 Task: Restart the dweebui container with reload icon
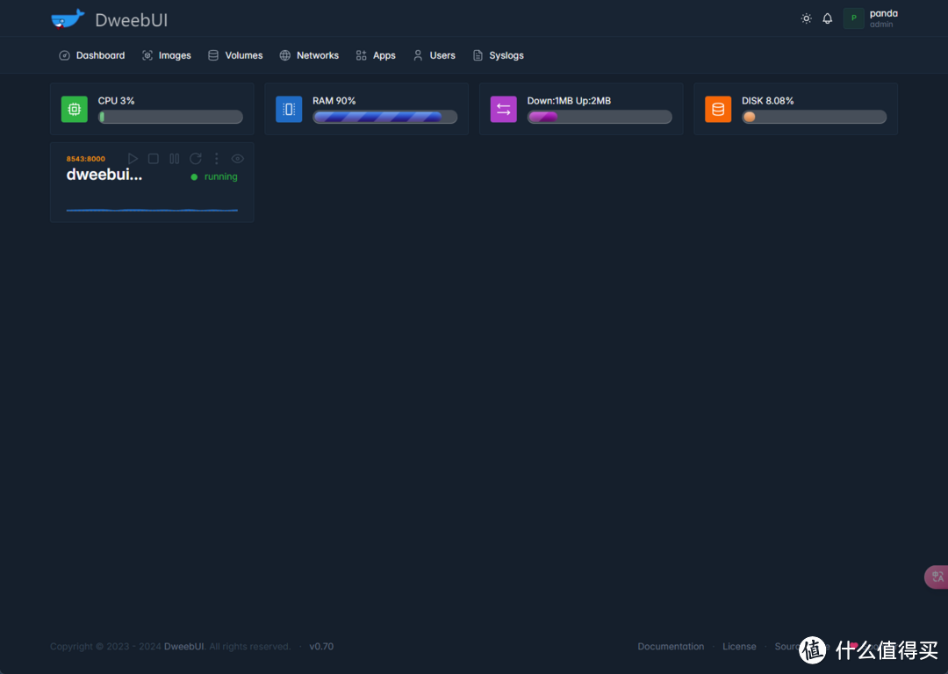coord(196,159)
